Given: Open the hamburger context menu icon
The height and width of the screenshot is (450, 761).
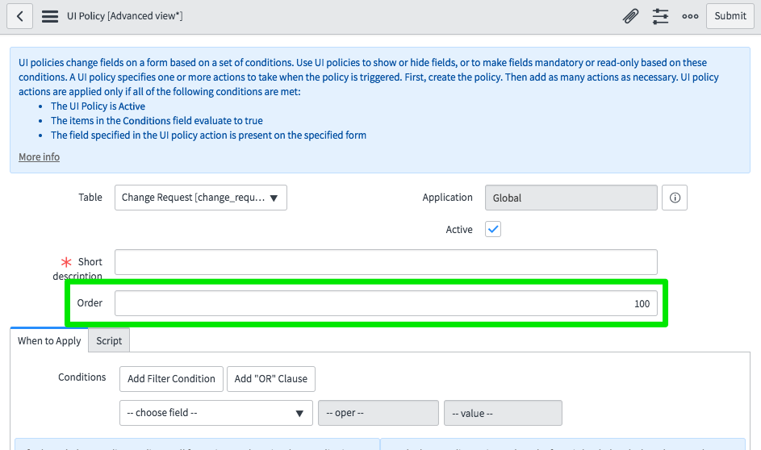Looking at the screenshot, I should tap(49, 16).
